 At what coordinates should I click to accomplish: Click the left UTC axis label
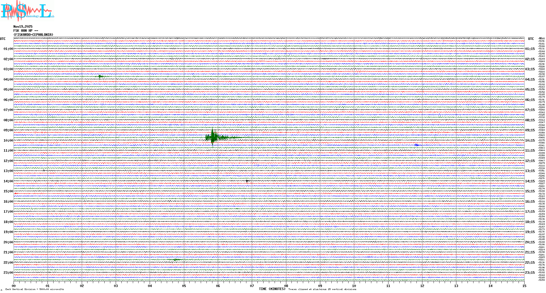[x=3, y=39]
